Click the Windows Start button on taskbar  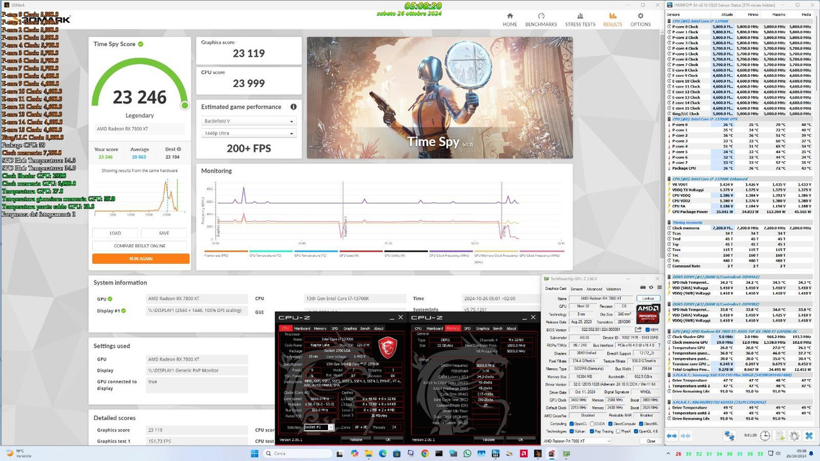click(x=255, y=453)
